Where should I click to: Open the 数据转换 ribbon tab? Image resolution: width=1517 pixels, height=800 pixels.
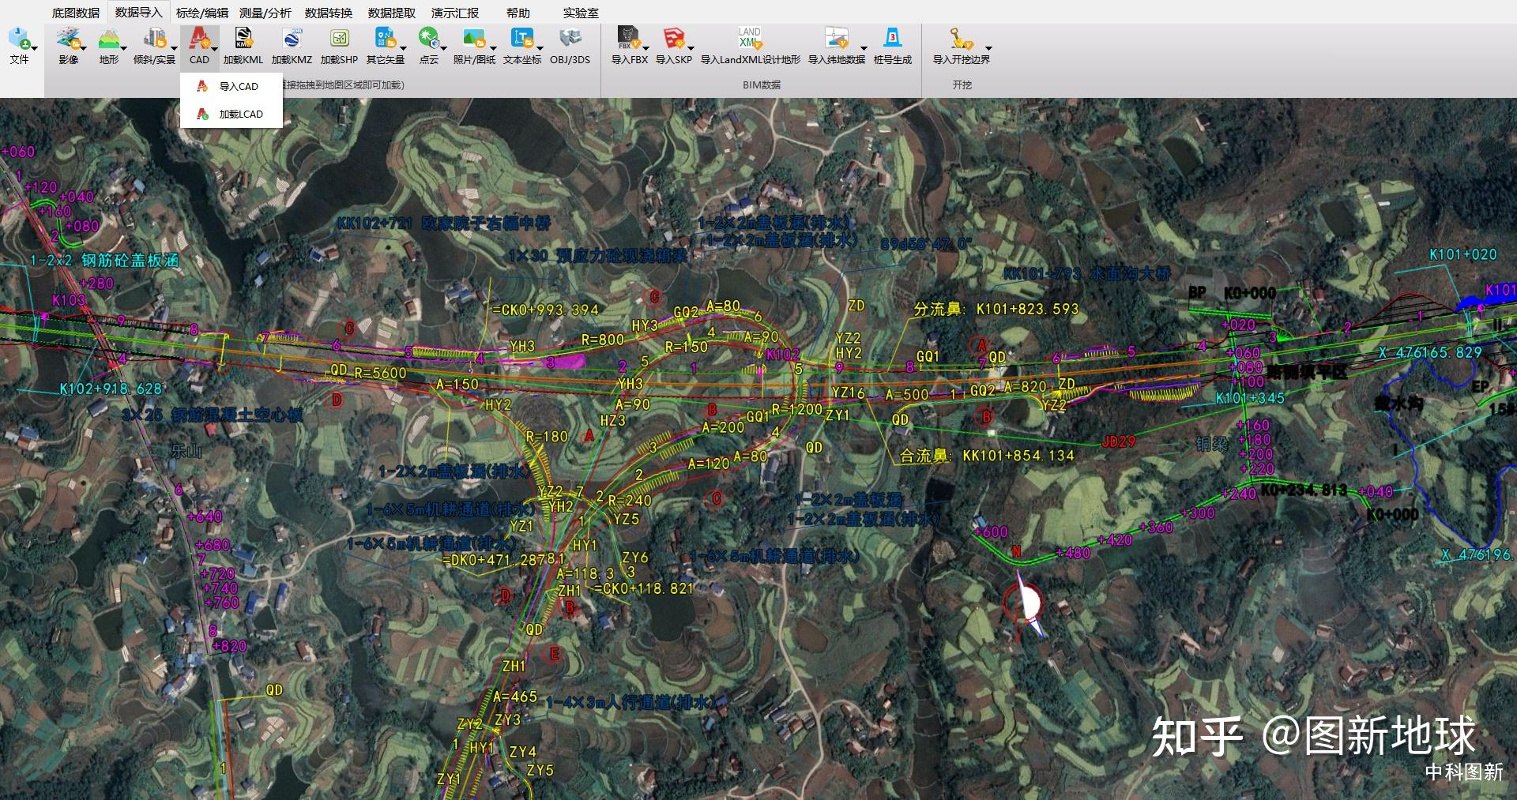328,13
